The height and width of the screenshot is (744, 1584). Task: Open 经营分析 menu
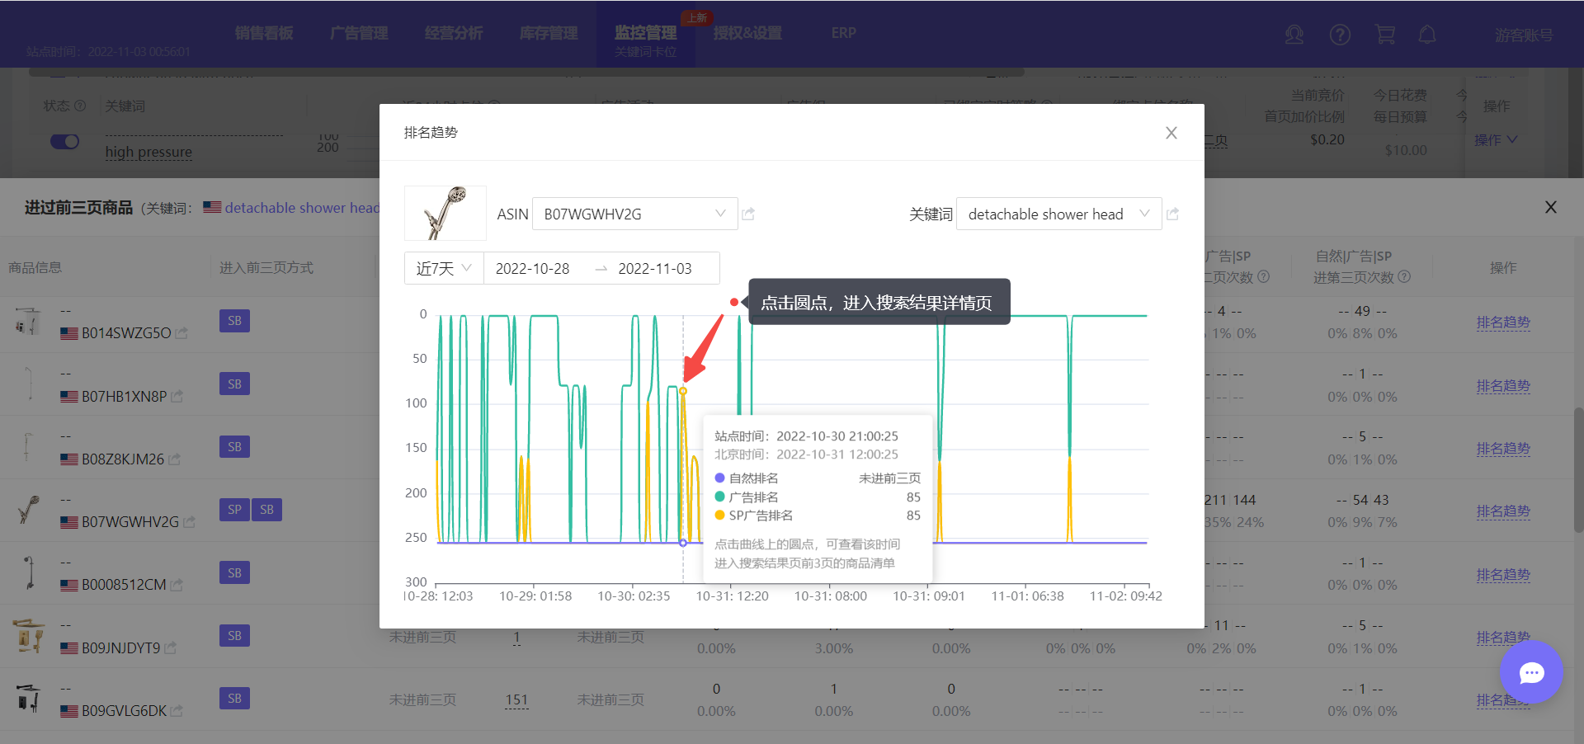pyautogui.click(x=454, y=33)
